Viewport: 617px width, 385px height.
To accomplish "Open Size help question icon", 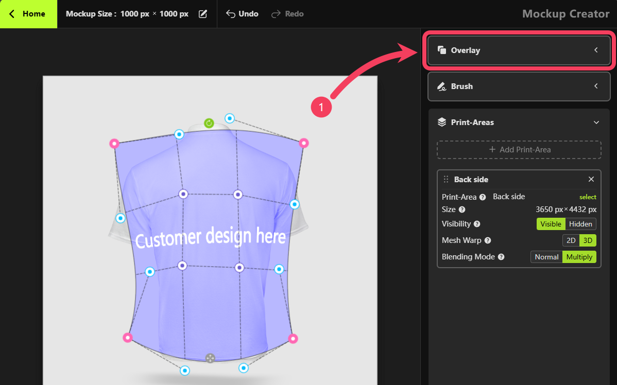I will coord(462,209).
